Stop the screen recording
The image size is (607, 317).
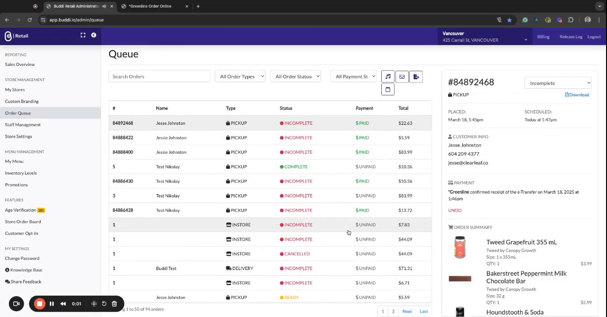40,304
